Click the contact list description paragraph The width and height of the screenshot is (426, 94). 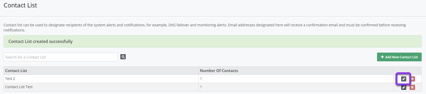point(205,28)
